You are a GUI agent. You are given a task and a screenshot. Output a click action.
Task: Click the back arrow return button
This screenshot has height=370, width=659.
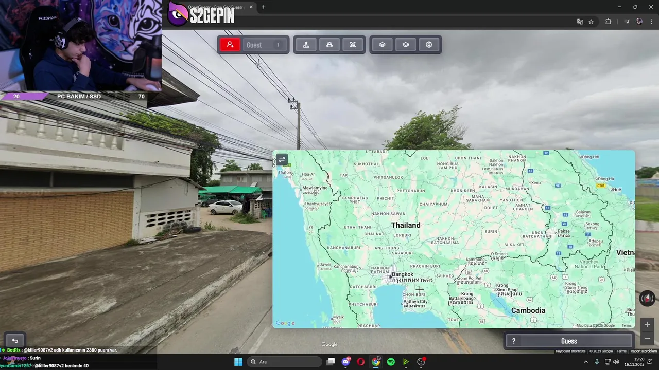pyautogui.click(x=15, y=341)
